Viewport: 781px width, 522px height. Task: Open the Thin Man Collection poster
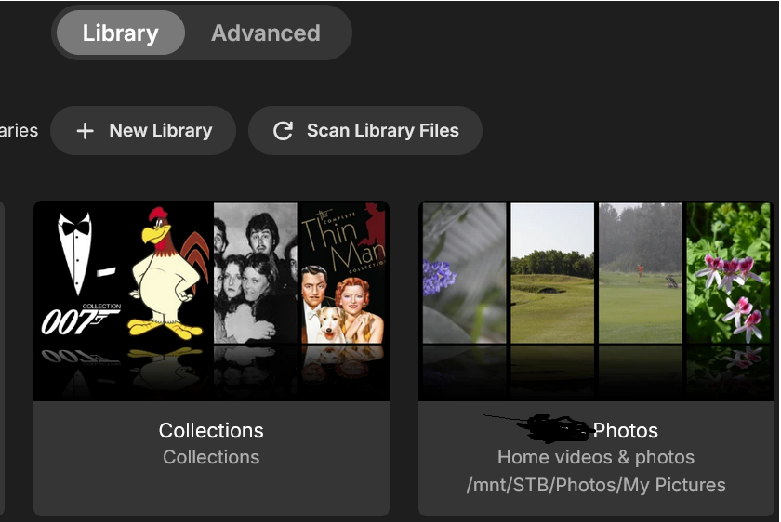tap(342, 273)
